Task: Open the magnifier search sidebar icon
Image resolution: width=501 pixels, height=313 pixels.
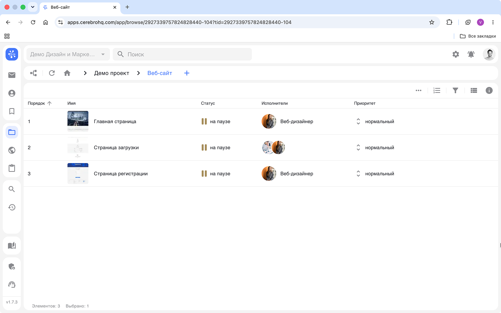Action: (12, 189)
